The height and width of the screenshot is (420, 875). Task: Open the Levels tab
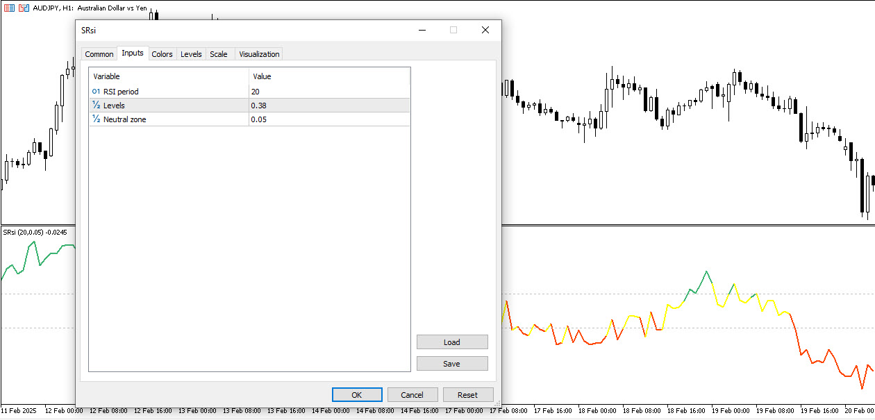point(191,54)
